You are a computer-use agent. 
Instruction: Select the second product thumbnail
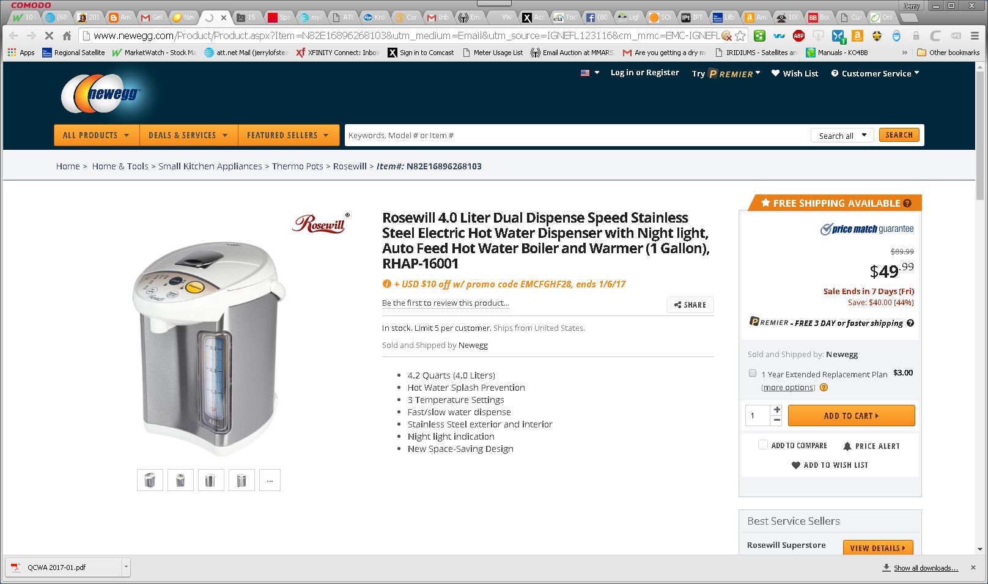coord(180,480)
